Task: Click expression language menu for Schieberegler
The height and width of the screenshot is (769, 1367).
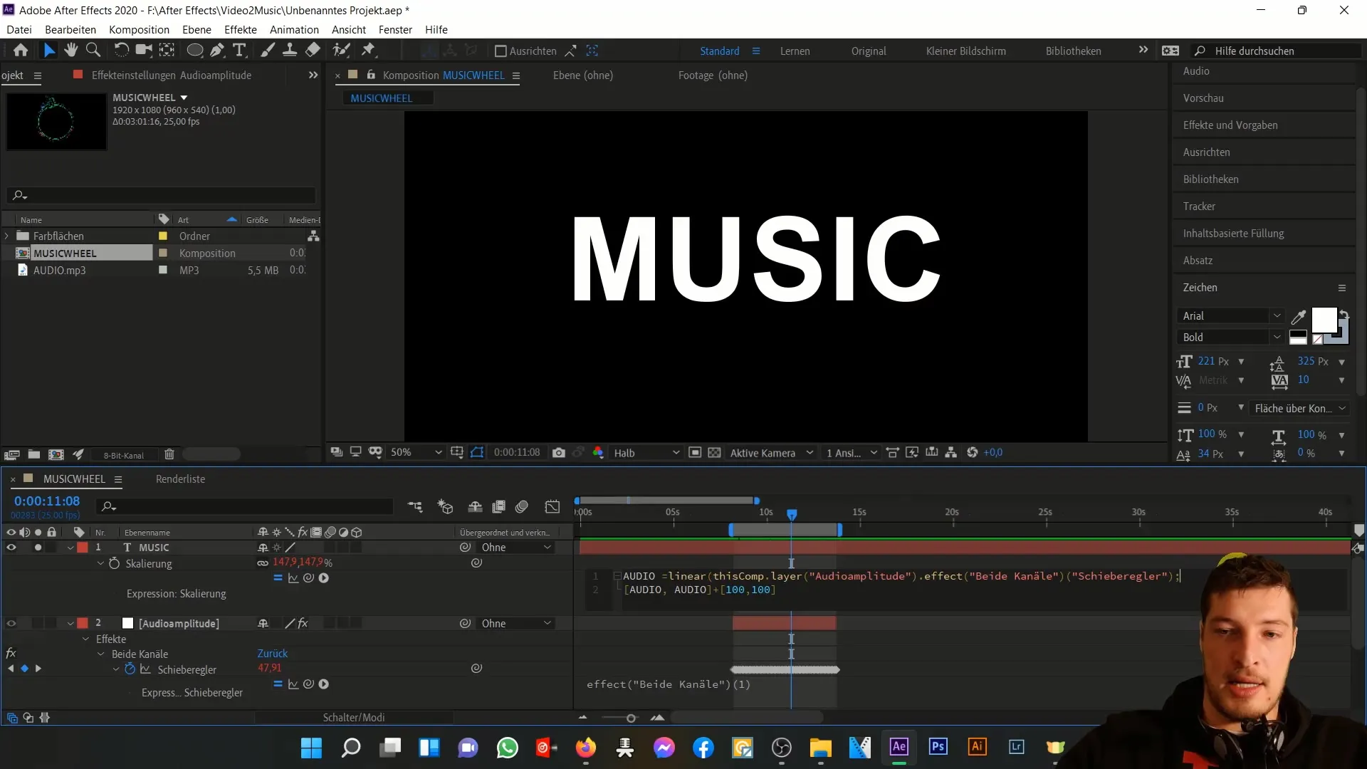Action: coord(323,684)
